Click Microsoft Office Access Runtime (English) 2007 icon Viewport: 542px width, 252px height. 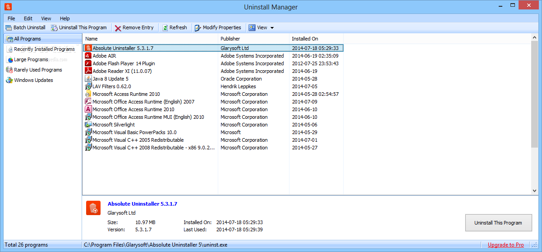pos(88,102)
